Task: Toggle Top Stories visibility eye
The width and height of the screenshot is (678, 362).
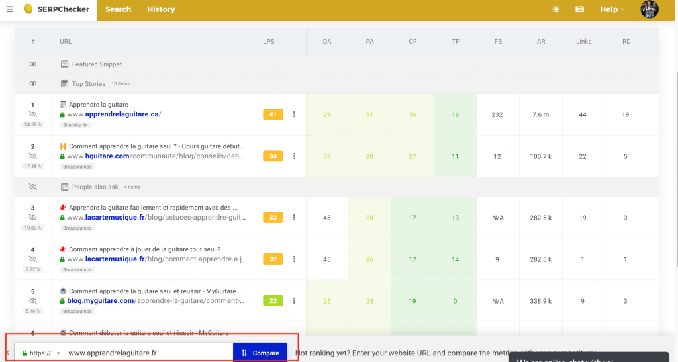Action: click(x=33, y=83)
